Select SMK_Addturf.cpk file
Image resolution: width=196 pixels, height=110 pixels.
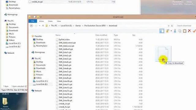point(66,49)
